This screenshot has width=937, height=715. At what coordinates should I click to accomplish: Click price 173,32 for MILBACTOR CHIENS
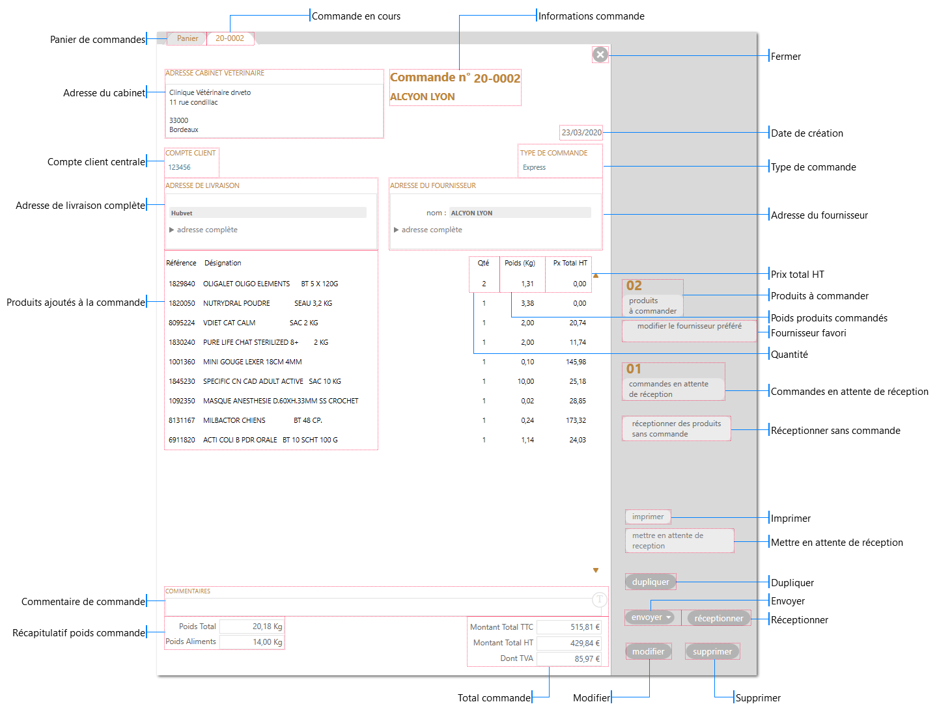pyautogui.click(x=576, y=420)
